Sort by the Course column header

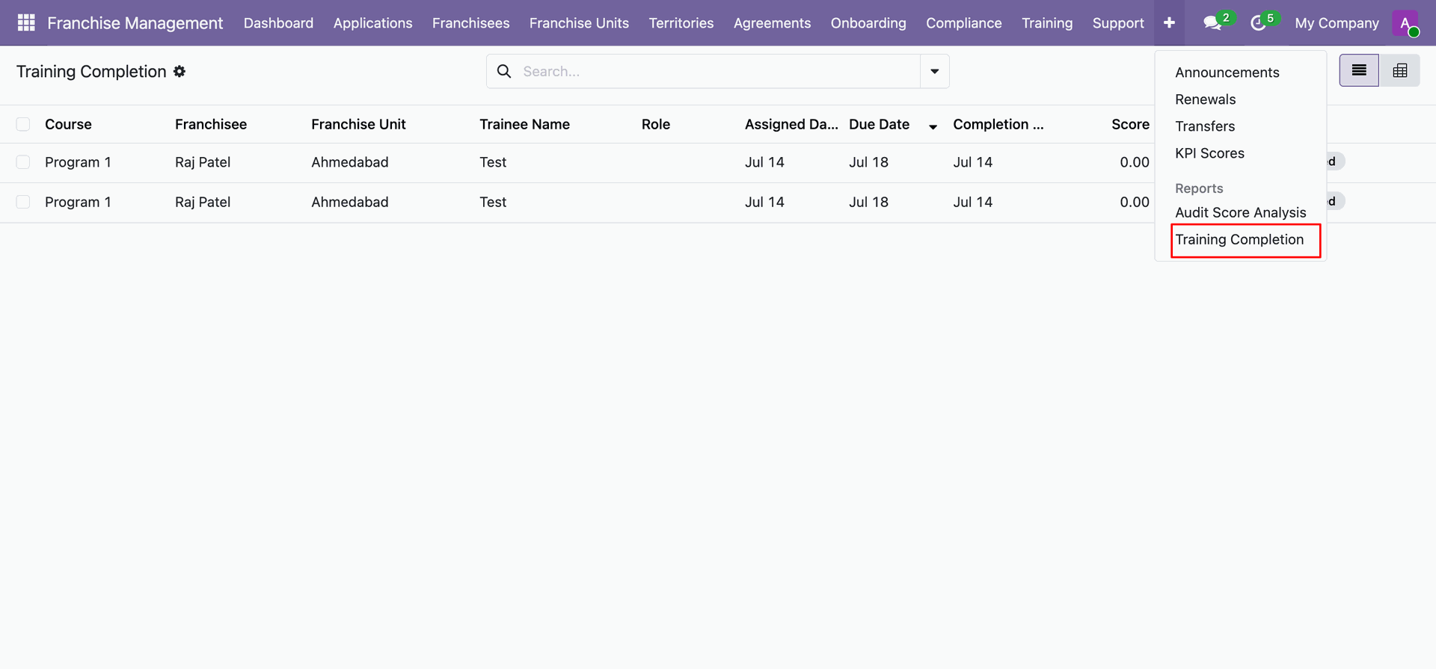coord(68,124)
